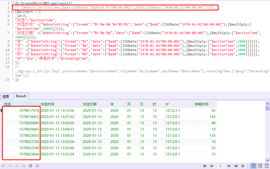Select the Result tab

pos(21,96)
